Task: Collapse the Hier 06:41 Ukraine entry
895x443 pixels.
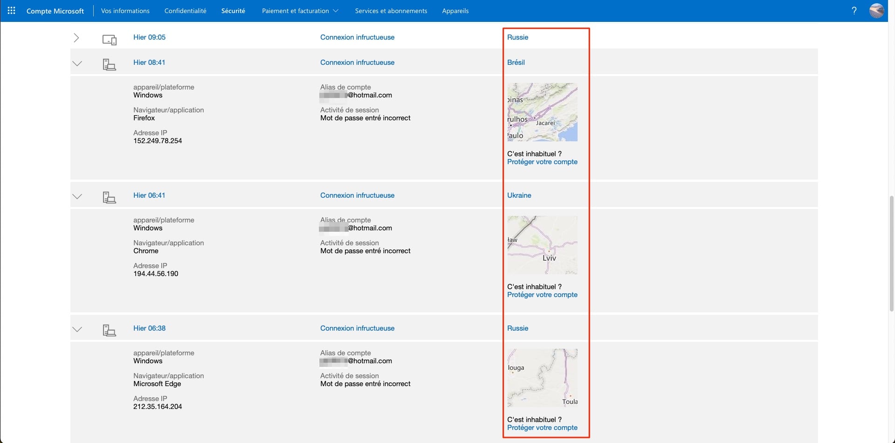Action: click(77, 196)
